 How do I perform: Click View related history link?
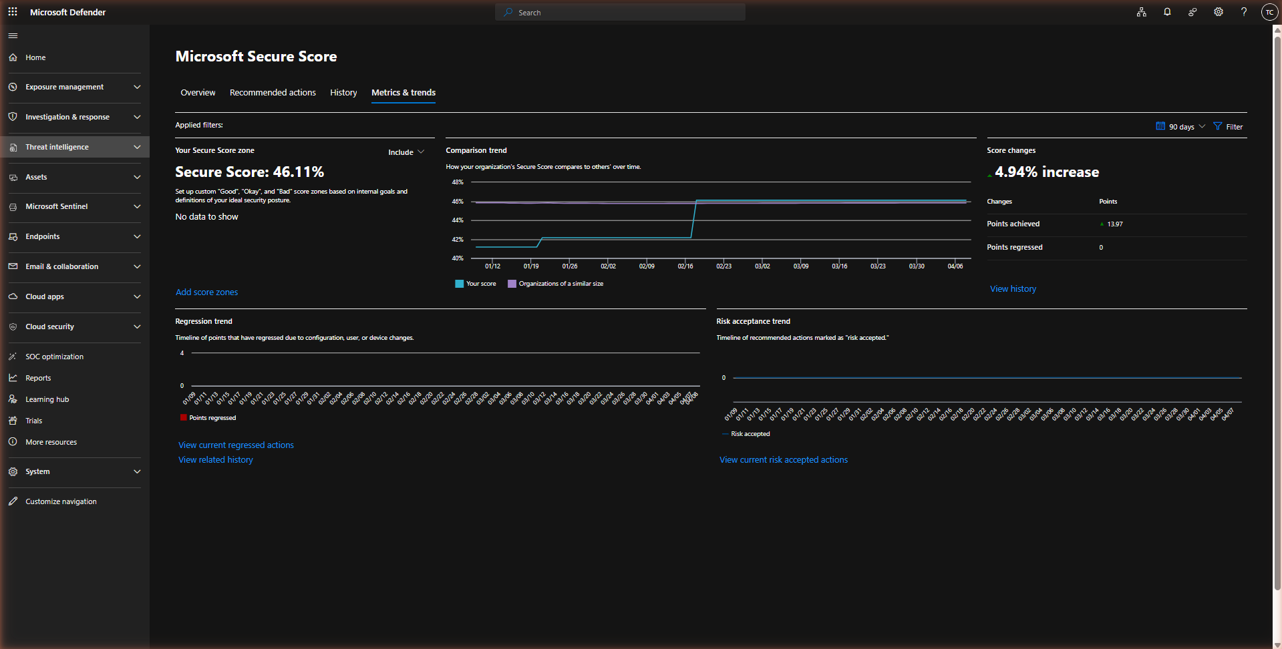pyautogui.click(x=215, y=460)
